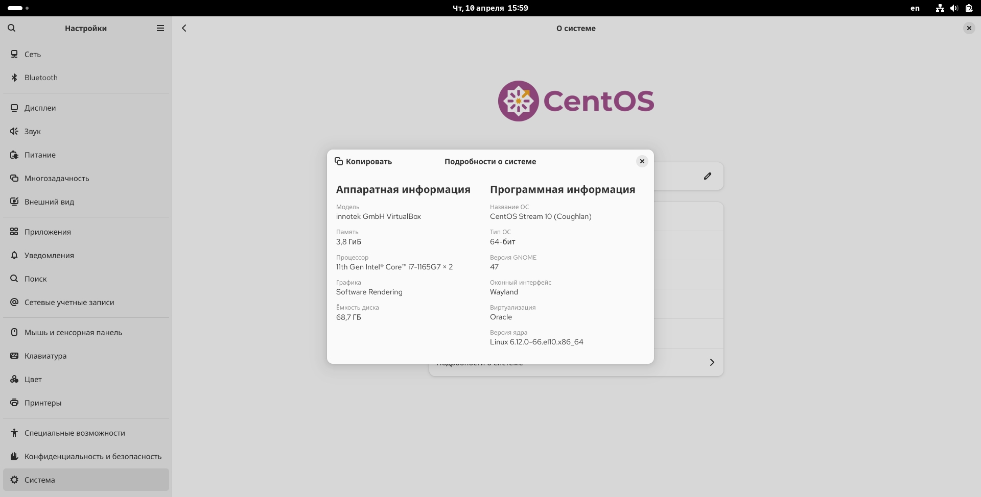Click the Color icon in sidebar

coord(14,379)
